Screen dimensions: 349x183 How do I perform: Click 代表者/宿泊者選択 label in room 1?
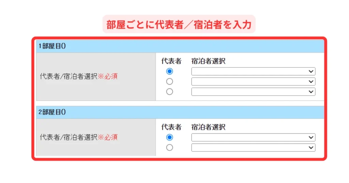tap(69, 77)
